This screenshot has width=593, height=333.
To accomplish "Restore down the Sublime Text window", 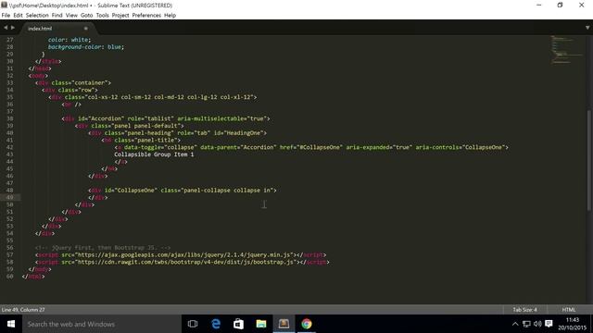I will [560, 5].
